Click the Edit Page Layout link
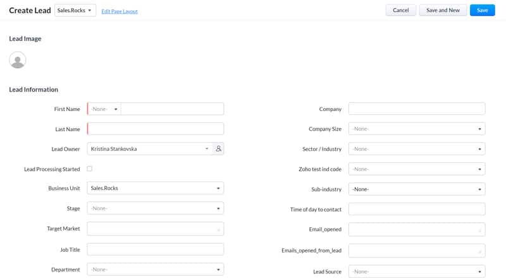The image size is (506, 279). 120,11
